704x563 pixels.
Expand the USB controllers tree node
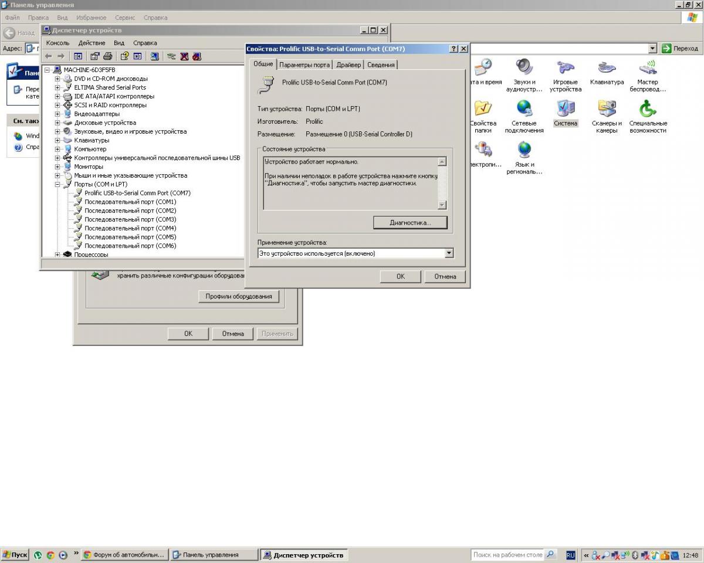[x=57, y=158]
